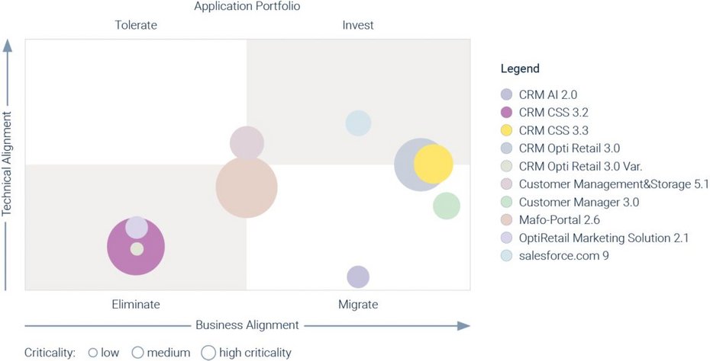Screen dimensions: 710x361
Task: Select the Mafo-Portal 2.6 legend entry
Action: [x=550, y=220]
